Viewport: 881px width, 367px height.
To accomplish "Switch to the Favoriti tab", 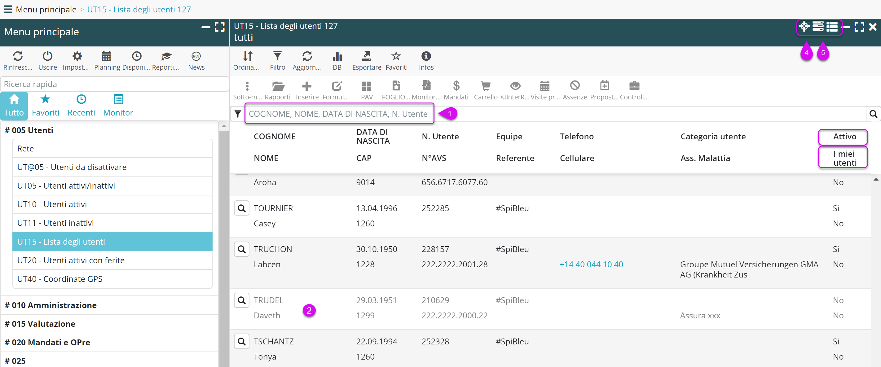I will (46, 105).
